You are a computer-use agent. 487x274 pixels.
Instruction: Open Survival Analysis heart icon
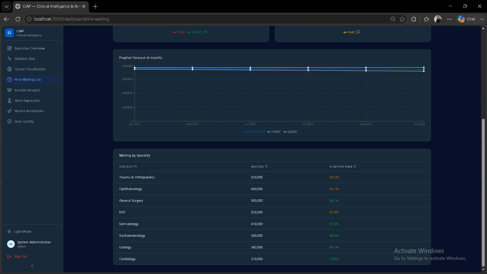point(9,90)
